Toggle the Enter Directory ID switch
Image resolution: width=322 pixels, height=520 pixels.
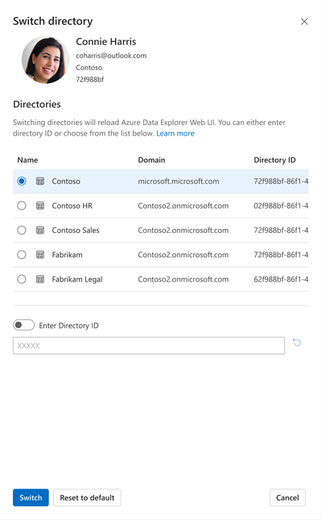point(23,325)
